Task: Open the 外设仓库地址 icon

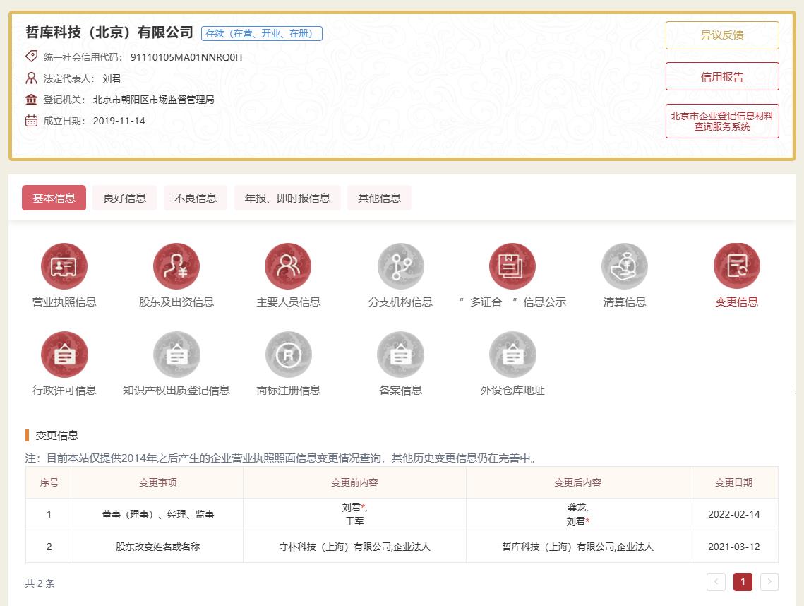Action: (x=512, y=355)
